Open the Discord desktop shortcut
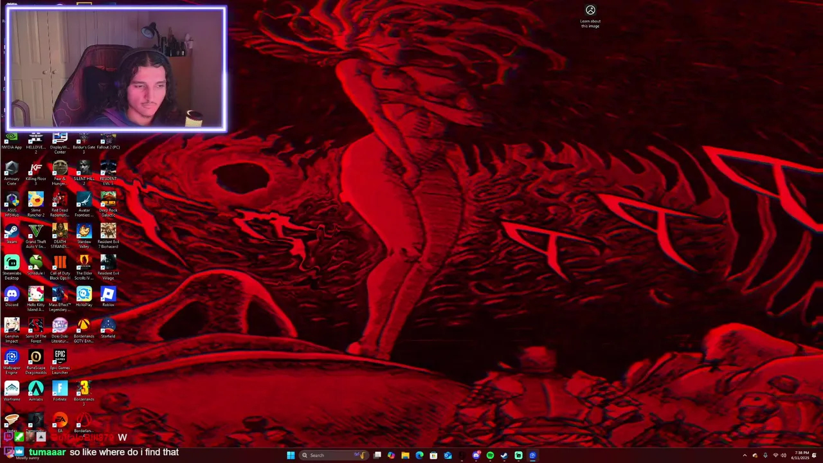Image resolution: width=823 pixels, height=463 pixels. [x=12, y=297]
